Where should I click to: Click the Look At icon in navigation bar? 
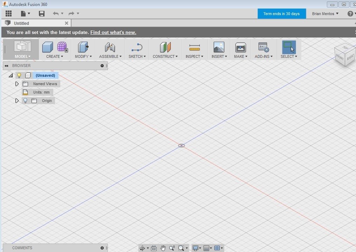pos(154,248)
